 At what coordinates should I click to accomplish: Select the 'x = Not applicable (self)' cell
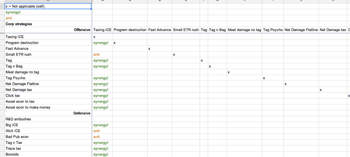coord(48,6)
